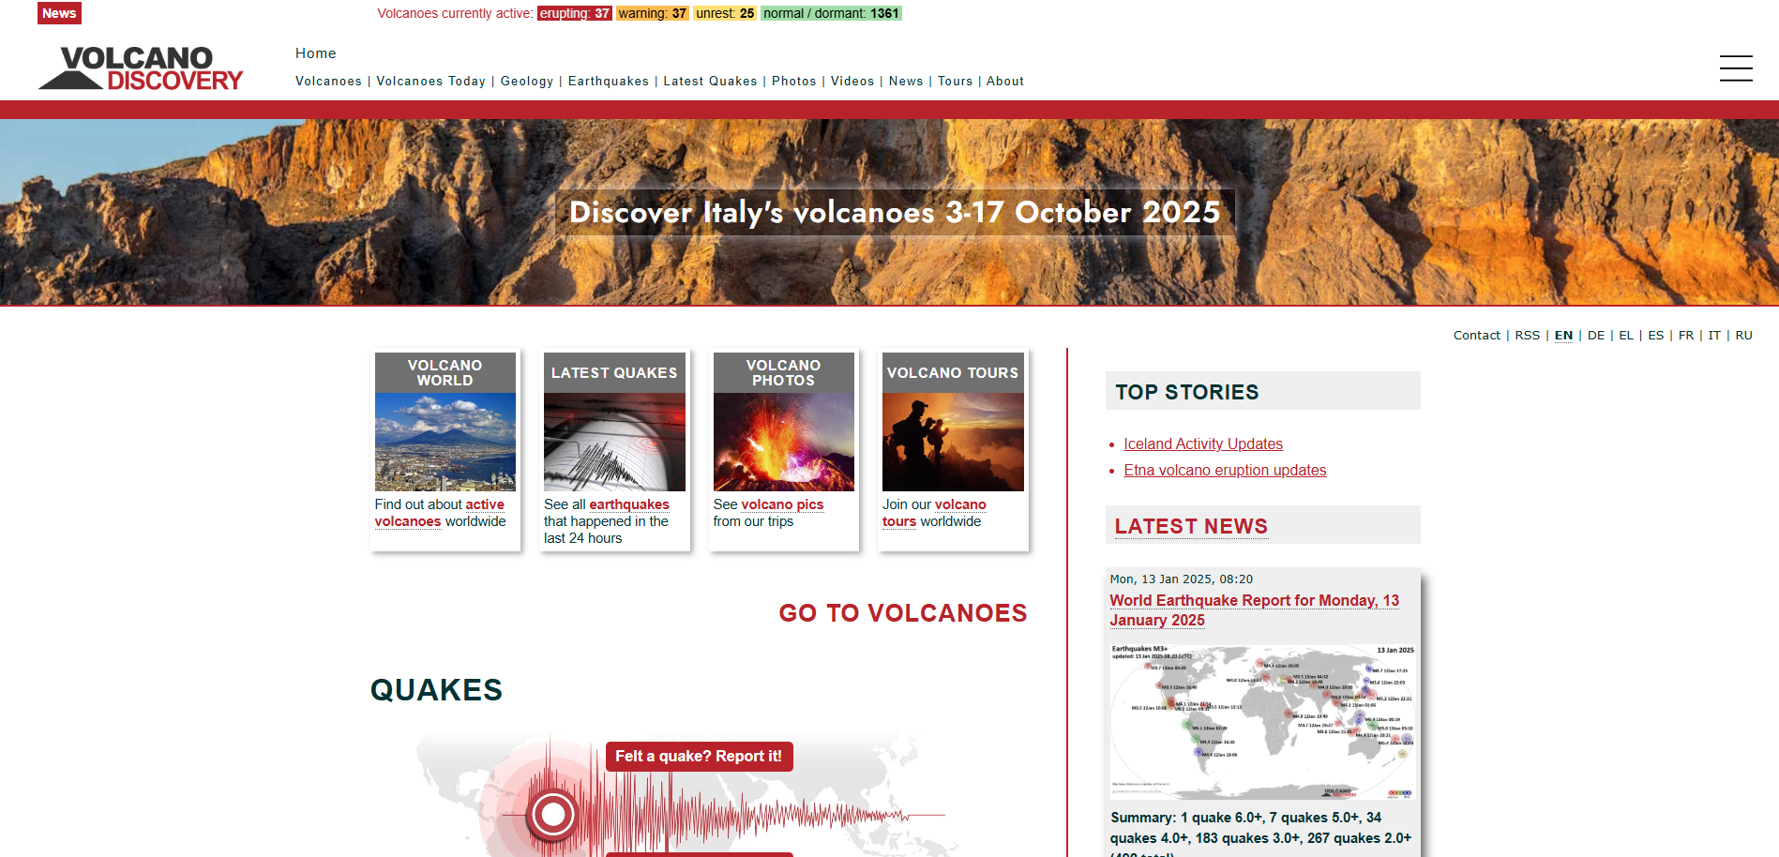Open Iceland Activity Updates link

[1203, 444]
